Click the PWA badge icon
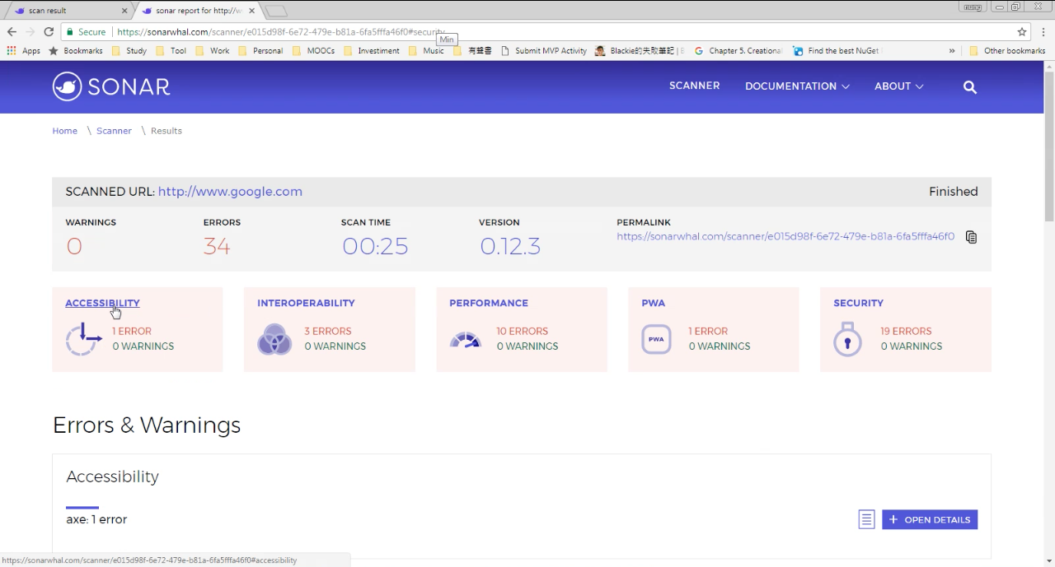Image resolution: width=1055 pixels, height=567 pixels. (656, 339)
